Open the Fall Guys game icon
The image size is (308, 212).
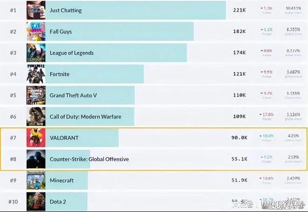(x=36, y=31)
